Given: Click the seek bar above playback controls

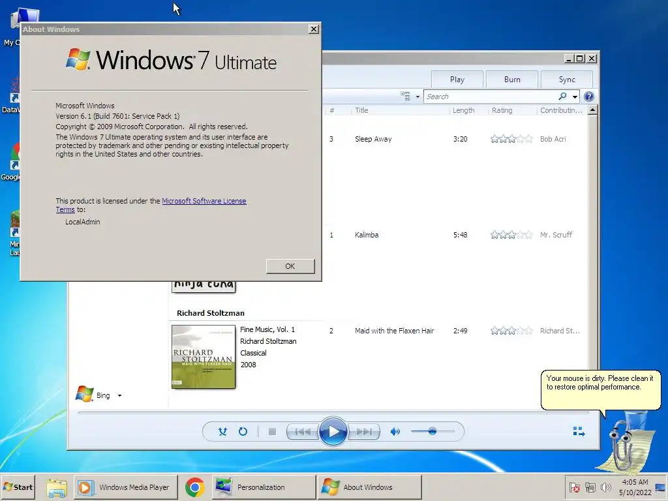Looking at the screenshot, I should click(x=333, y=413).
